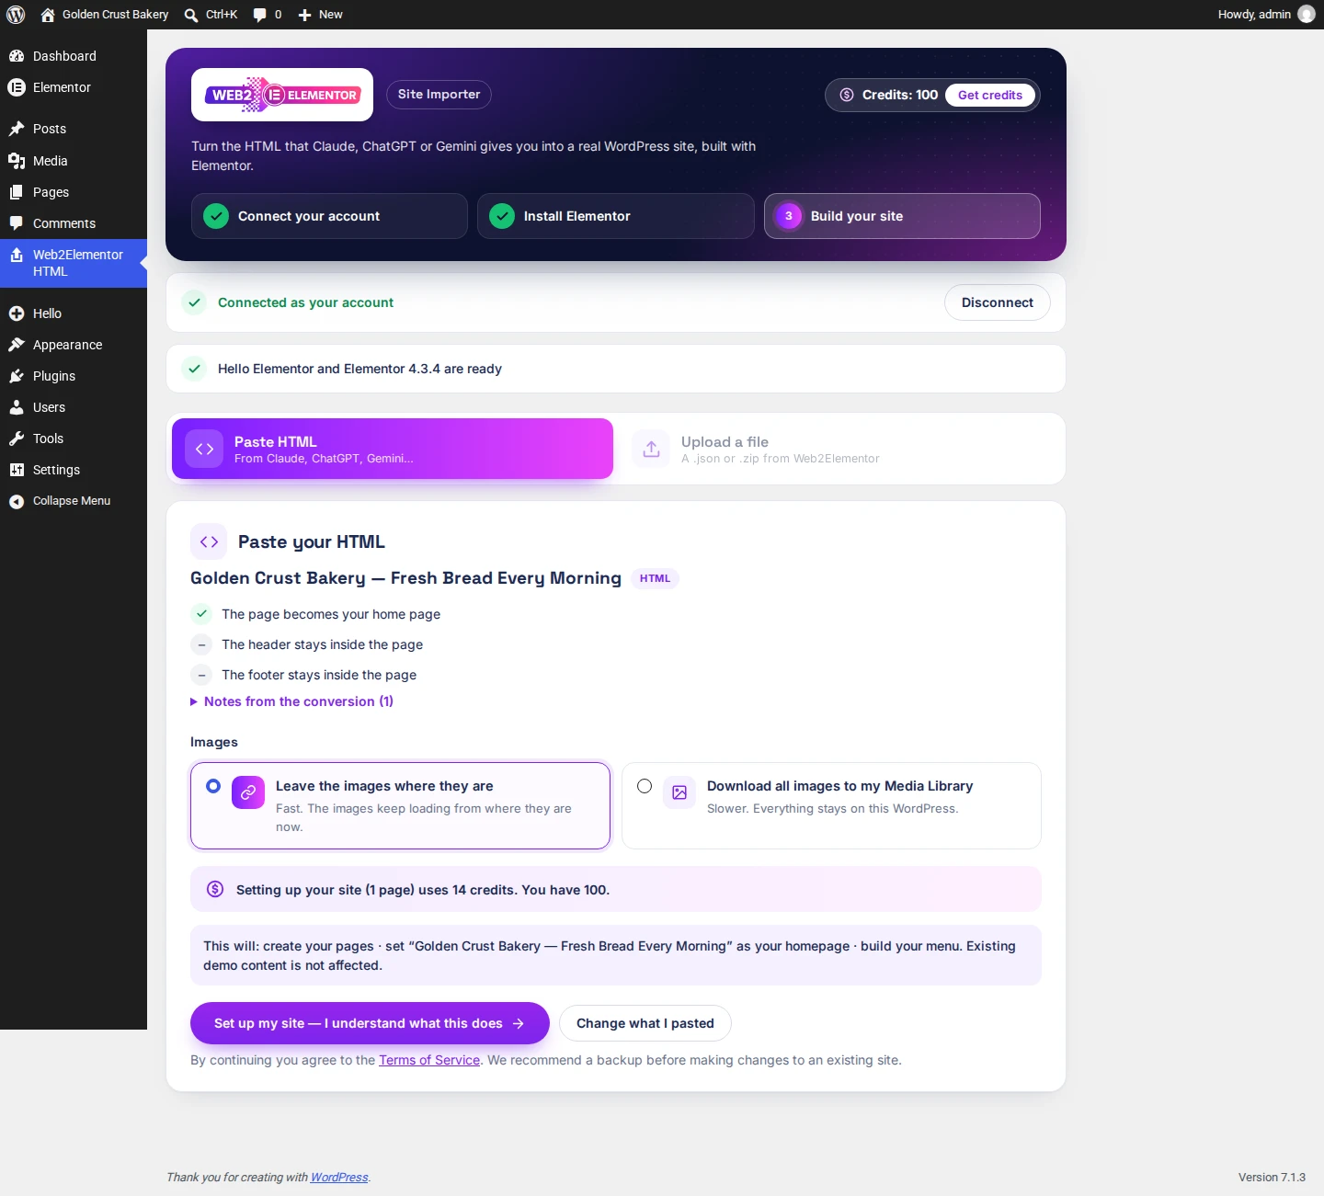The image size is (1324, 1196).
Task: Click image icon on Download images card
Action: click(x=679, y=792)
